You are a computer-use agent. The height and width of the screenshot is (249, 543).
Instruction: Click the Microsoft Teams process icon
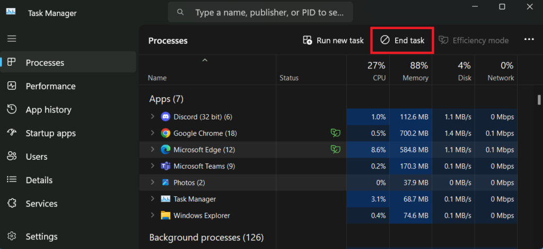click(165, 166)
